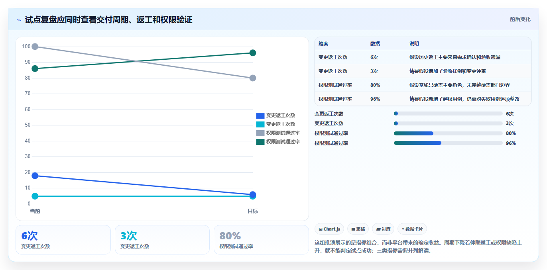Click the y-axis tick label 100

tap(26, 47)
